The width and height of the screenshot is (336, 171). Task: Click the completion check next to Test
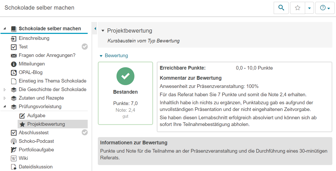coord(85,47)
